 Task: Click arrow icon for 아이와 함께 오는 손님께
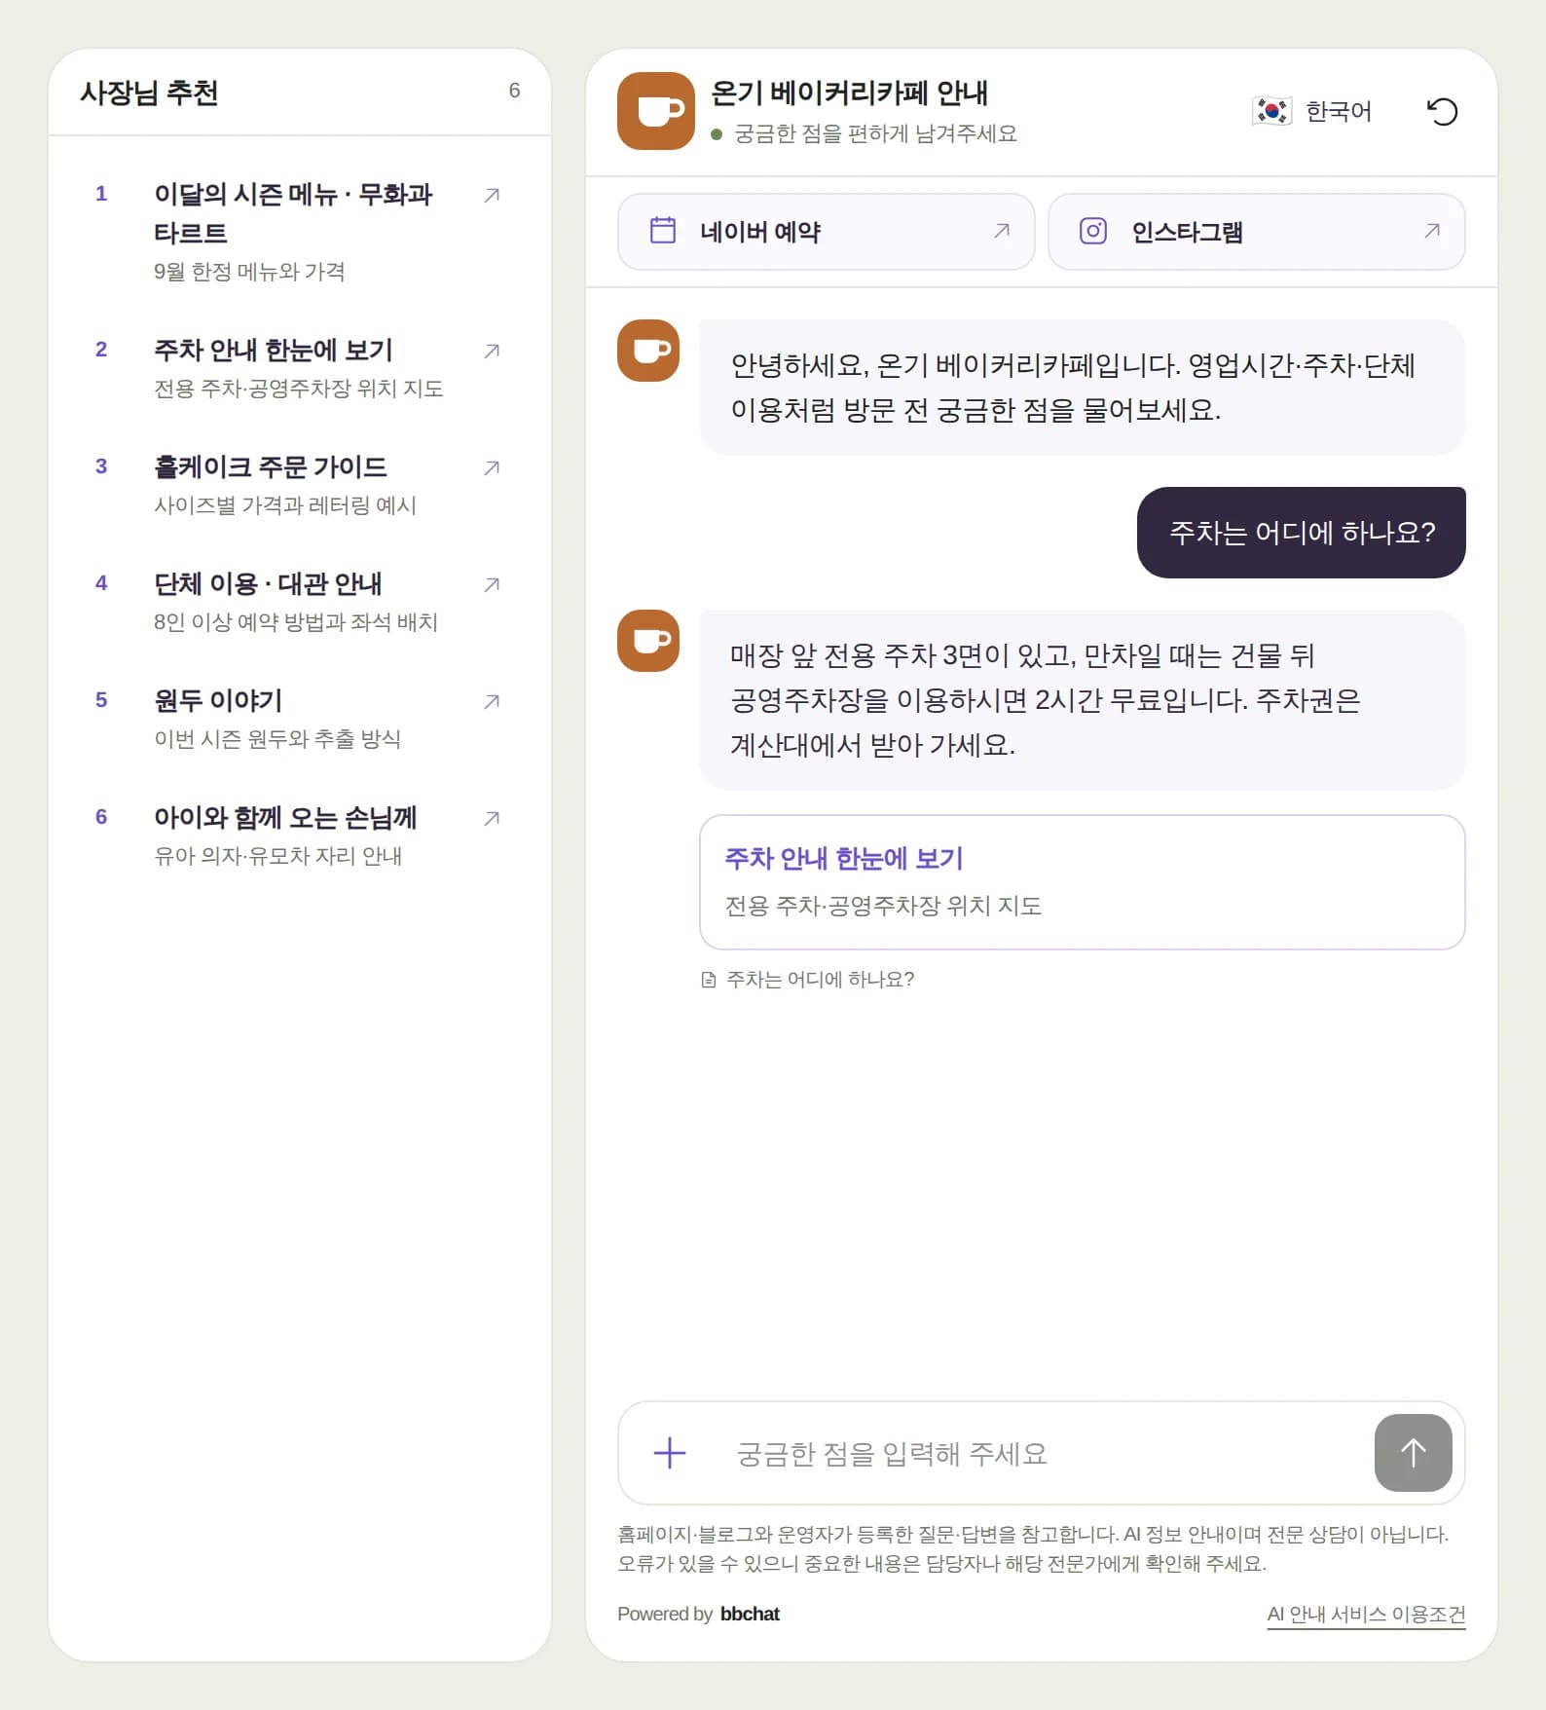pos(492,818)
